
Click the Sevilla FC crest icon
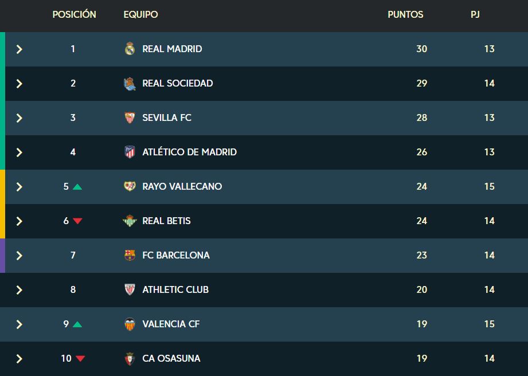pos(130,118)
